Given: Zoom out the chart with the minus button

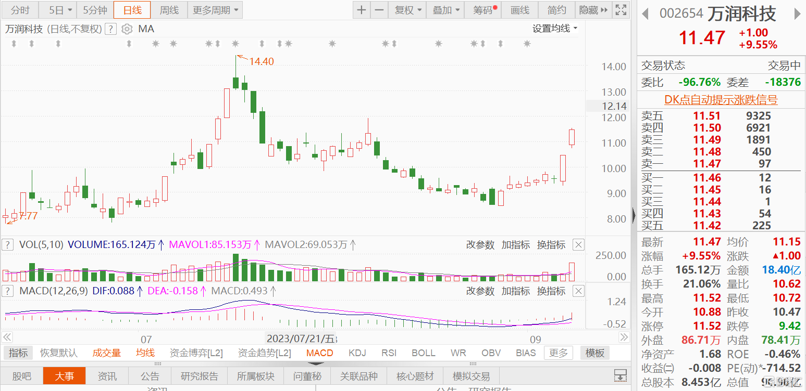Looking at the screenshot, I should tap(380, 10).
